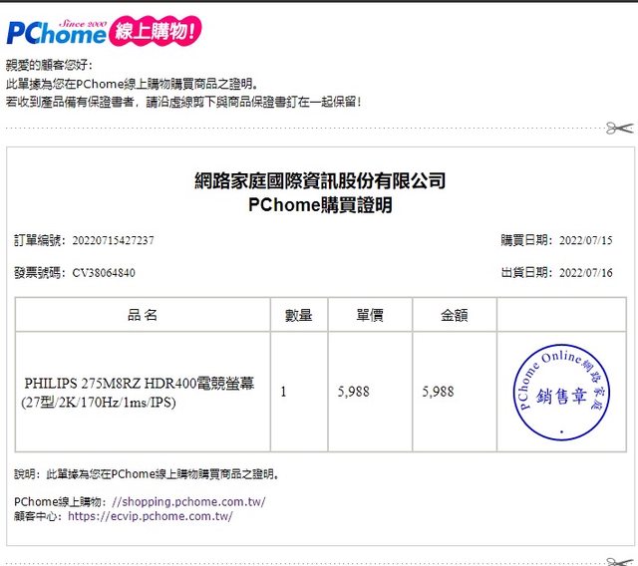Open the ecvip.pchome.com.tw customer center link
Image resolution: width=638 pixels, height=566 pixels.
(x=150, y=516)
